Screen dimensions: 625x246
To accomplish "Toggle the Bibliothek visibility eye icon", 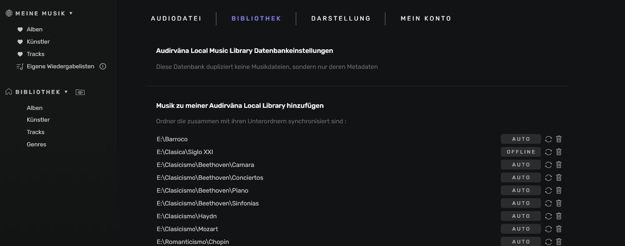I will (80, 92).
